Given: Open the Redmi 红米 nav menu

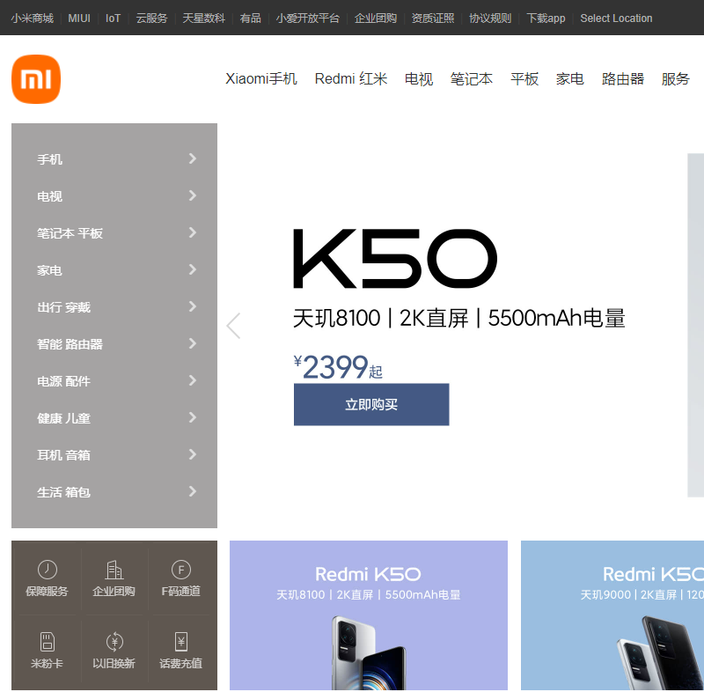Looking at the screenshot, I should click(351, 79).
